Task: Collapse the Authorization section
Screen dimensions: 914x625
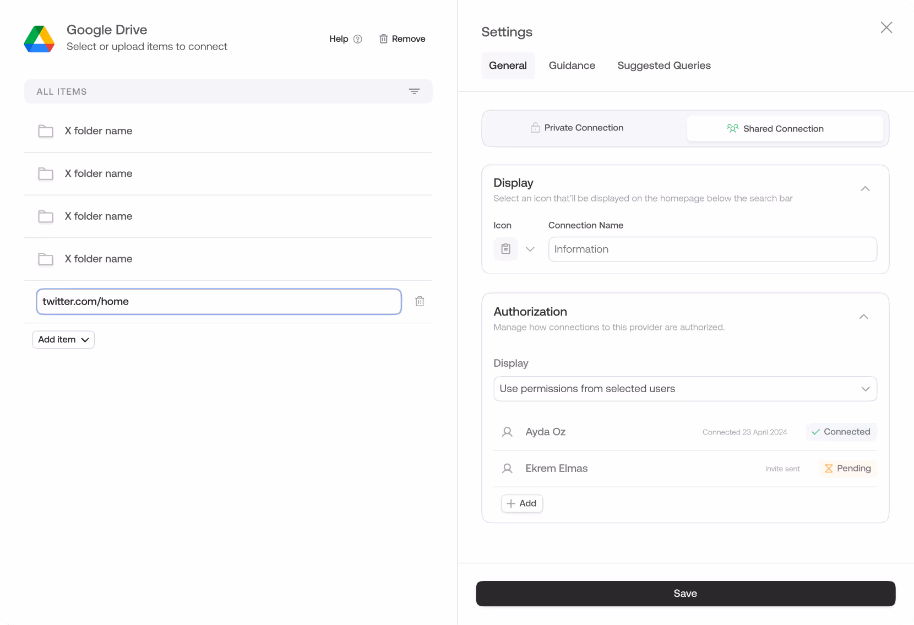Action: coord(864,317)
